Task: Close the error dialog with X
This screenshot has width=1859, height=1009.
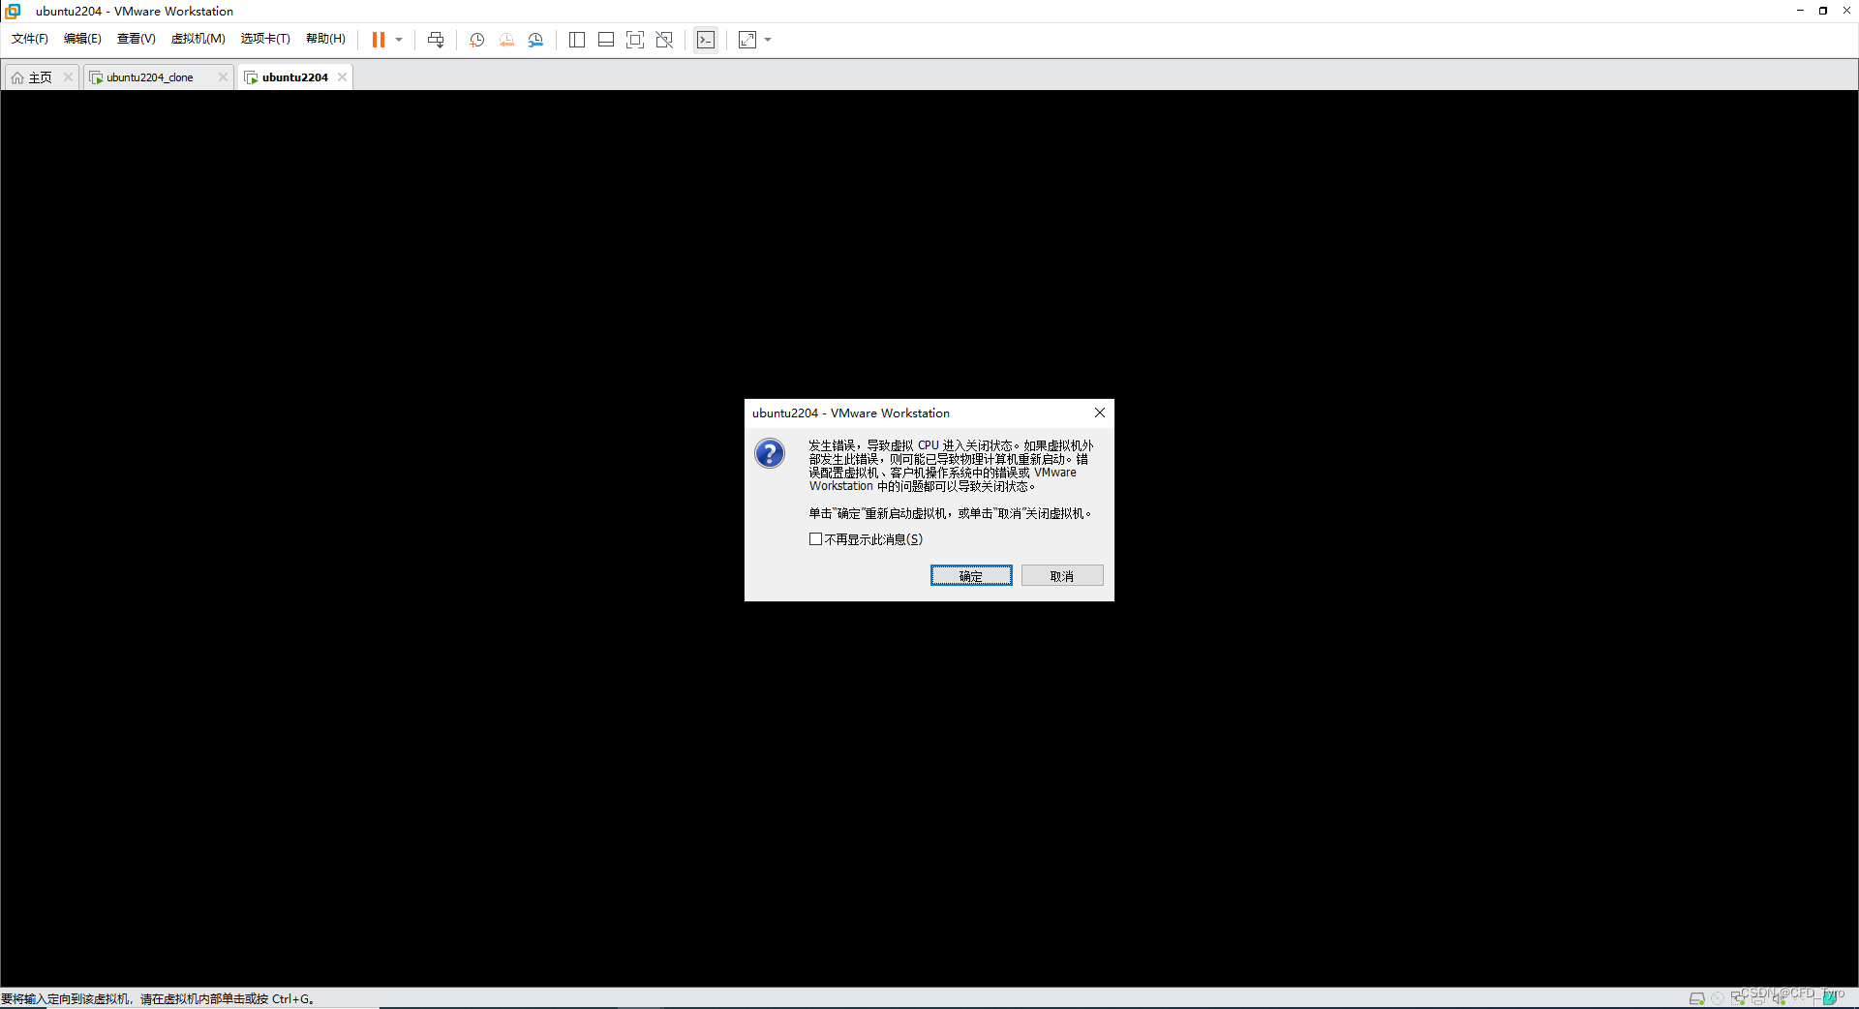Action: (1100, 413)
